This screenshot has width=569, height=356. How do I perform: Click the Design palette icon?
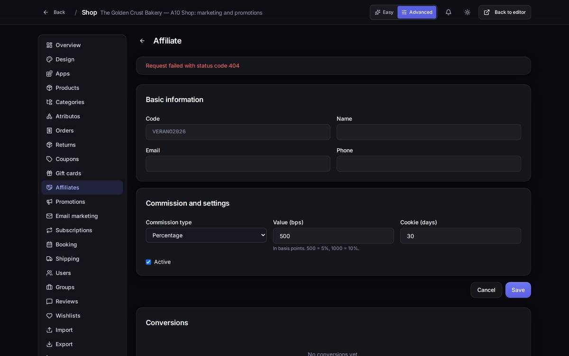coord(49,59)
